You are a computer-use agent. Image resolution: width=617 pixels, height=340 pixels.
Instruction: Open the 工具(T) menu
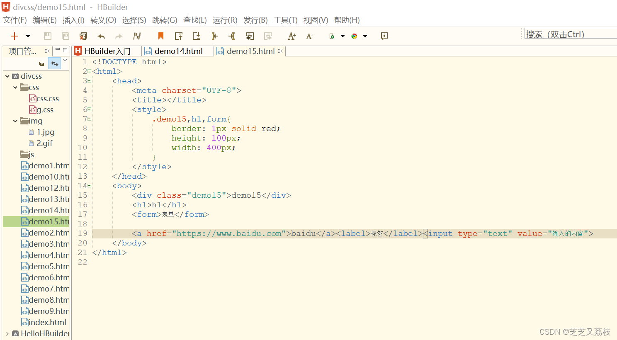[x=286, y=20]
